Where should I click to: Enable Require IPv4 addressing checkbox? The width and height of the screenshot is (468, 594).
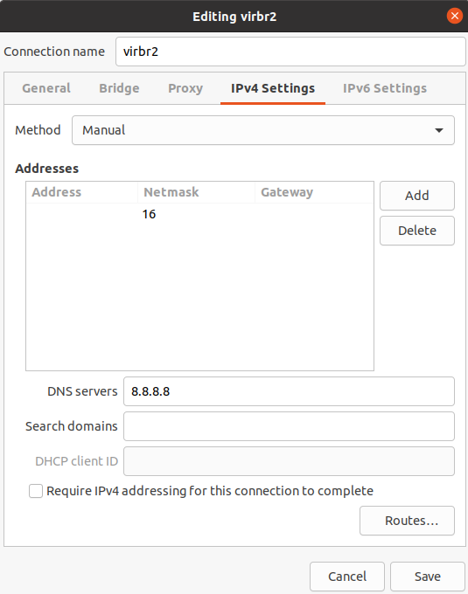(36, 491)
